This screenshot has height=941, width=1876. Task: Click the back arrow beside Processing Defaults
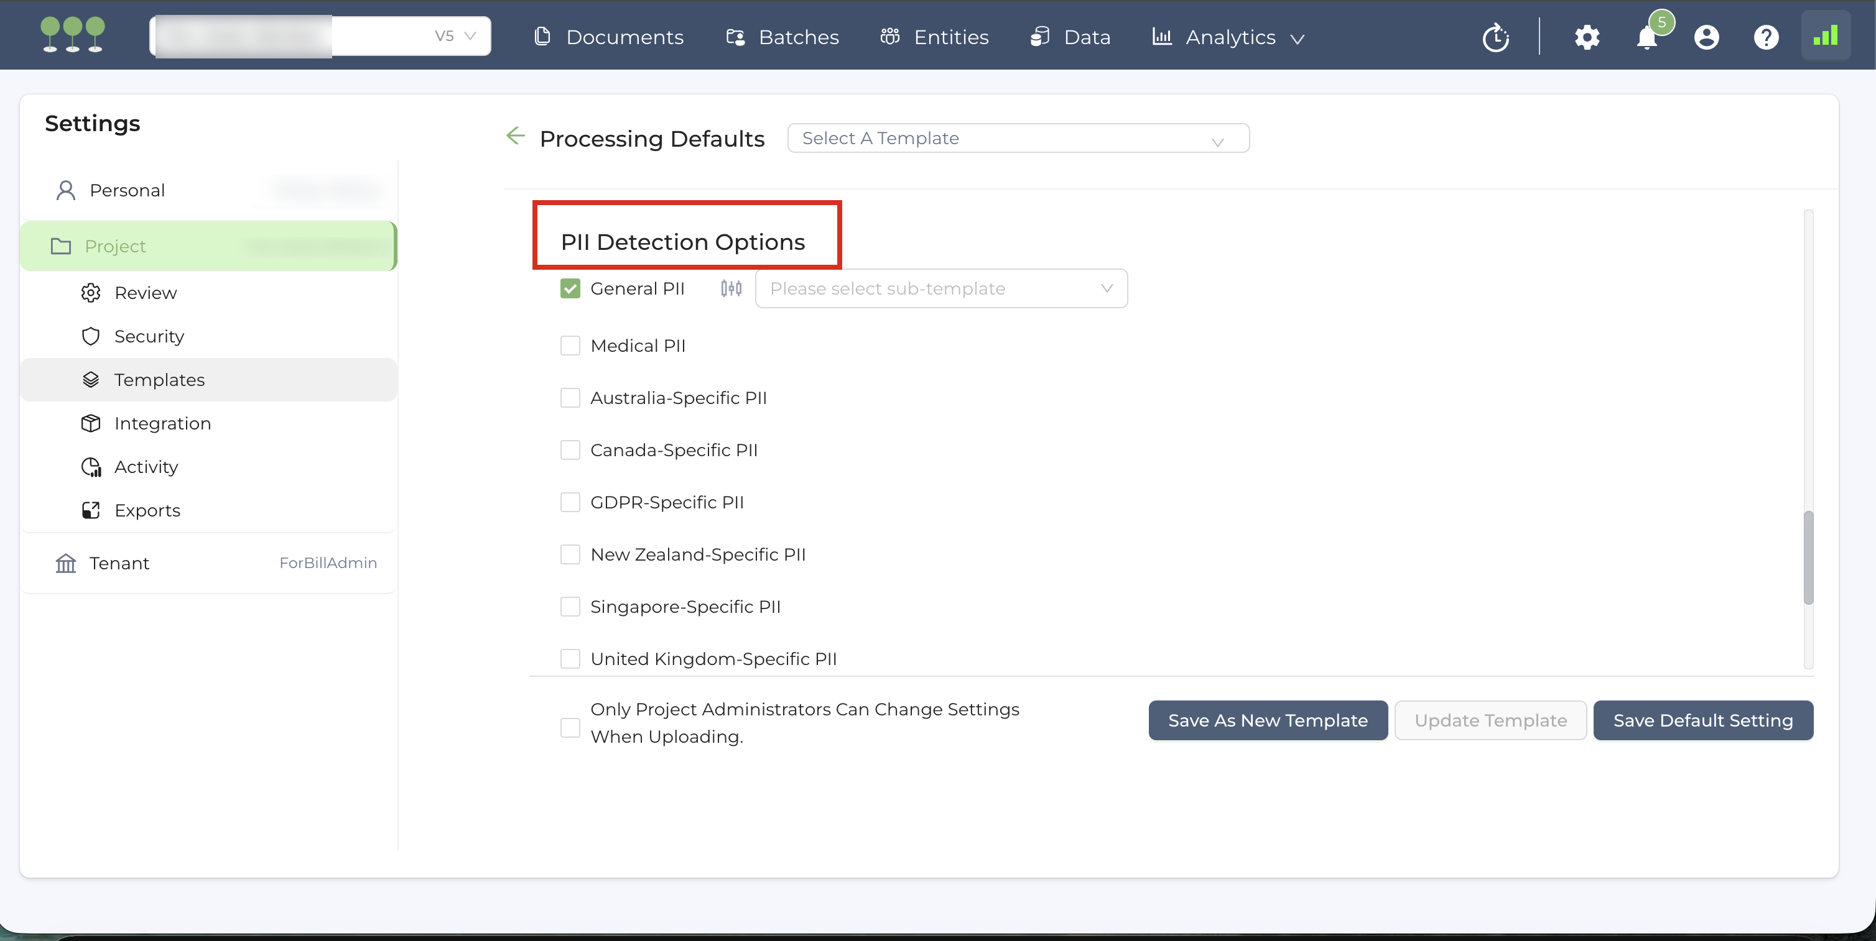[x=515, y=136]
